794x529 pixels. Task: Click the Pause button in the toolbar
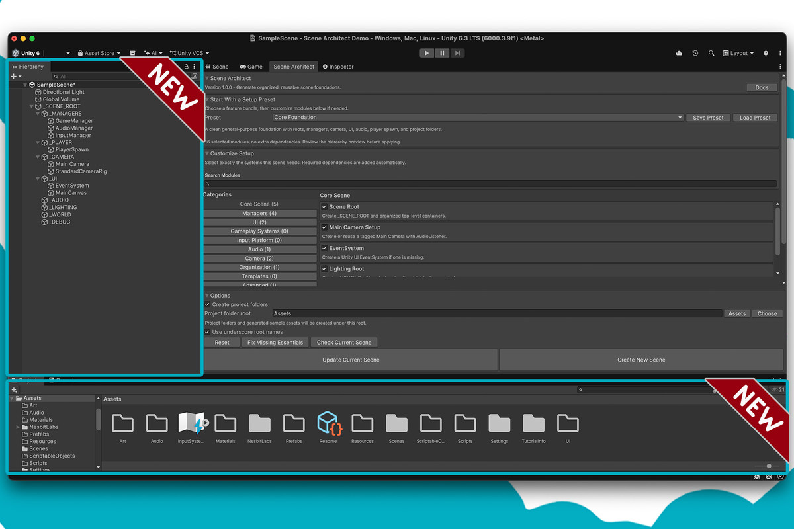[x=442, y=53]
